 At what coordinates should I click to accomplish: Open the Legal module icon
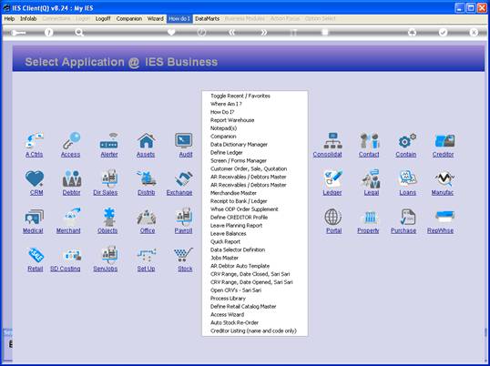click(x=371, y=179)
